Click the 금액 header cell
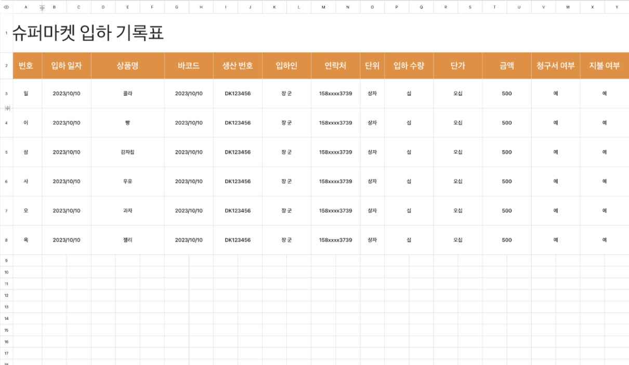Screen dimensions: 629x365 coord(507,66)
